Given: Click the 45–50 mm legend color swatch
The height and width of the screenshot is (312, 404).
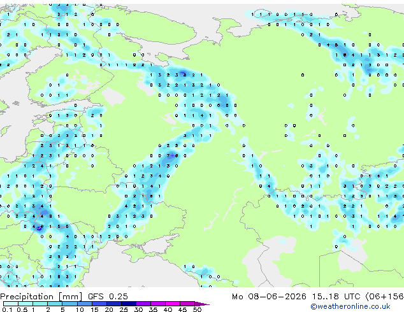Looking at the screenshot, I should coord(187,304).
